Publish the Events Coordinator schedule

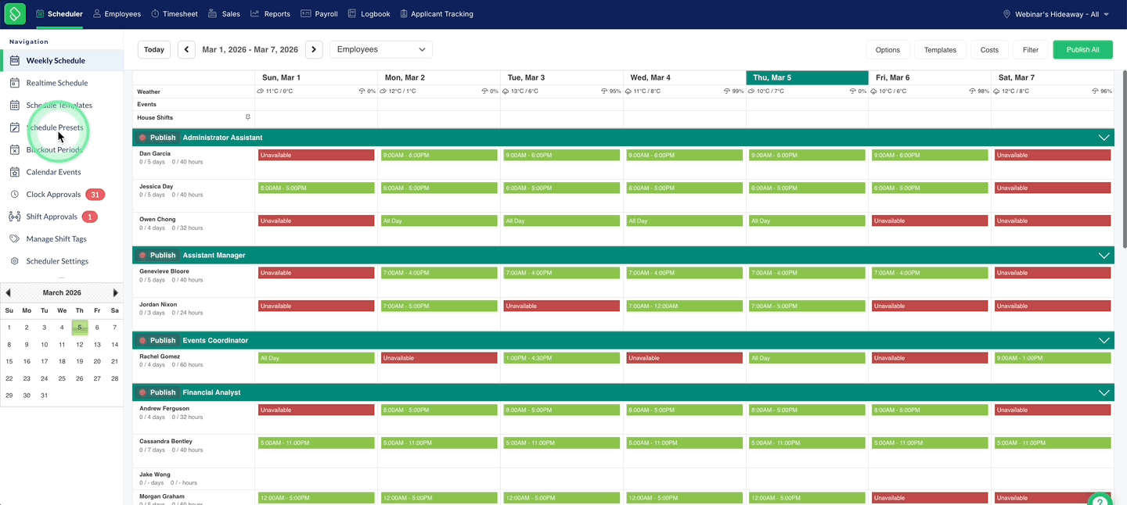[x=158, y=340]
